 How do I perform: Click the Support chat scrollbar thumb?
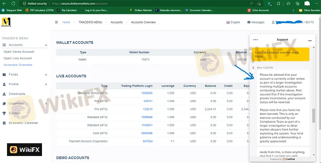click(314, 116)
